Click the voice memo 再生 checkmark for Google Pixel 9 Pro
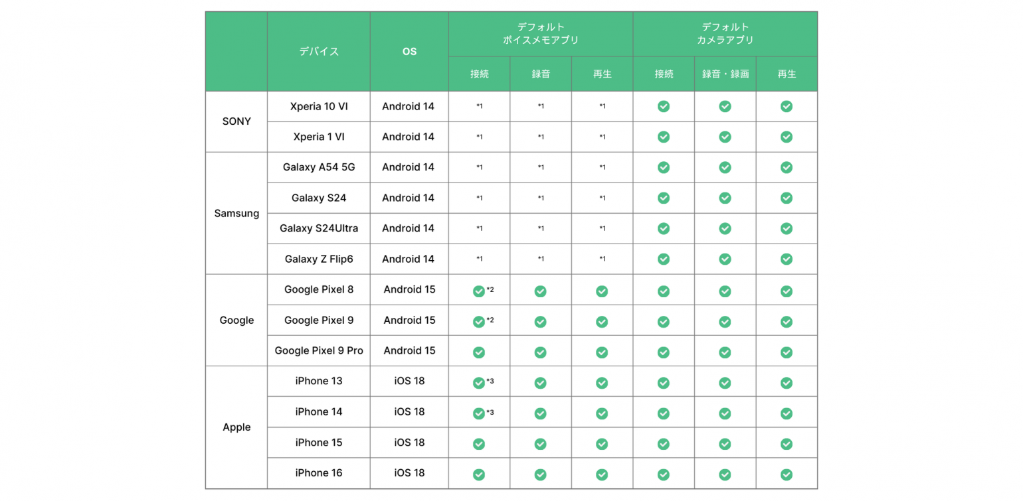Image resolution: width=1023 pixels, height=501 pixels. [x=602, y=352]
